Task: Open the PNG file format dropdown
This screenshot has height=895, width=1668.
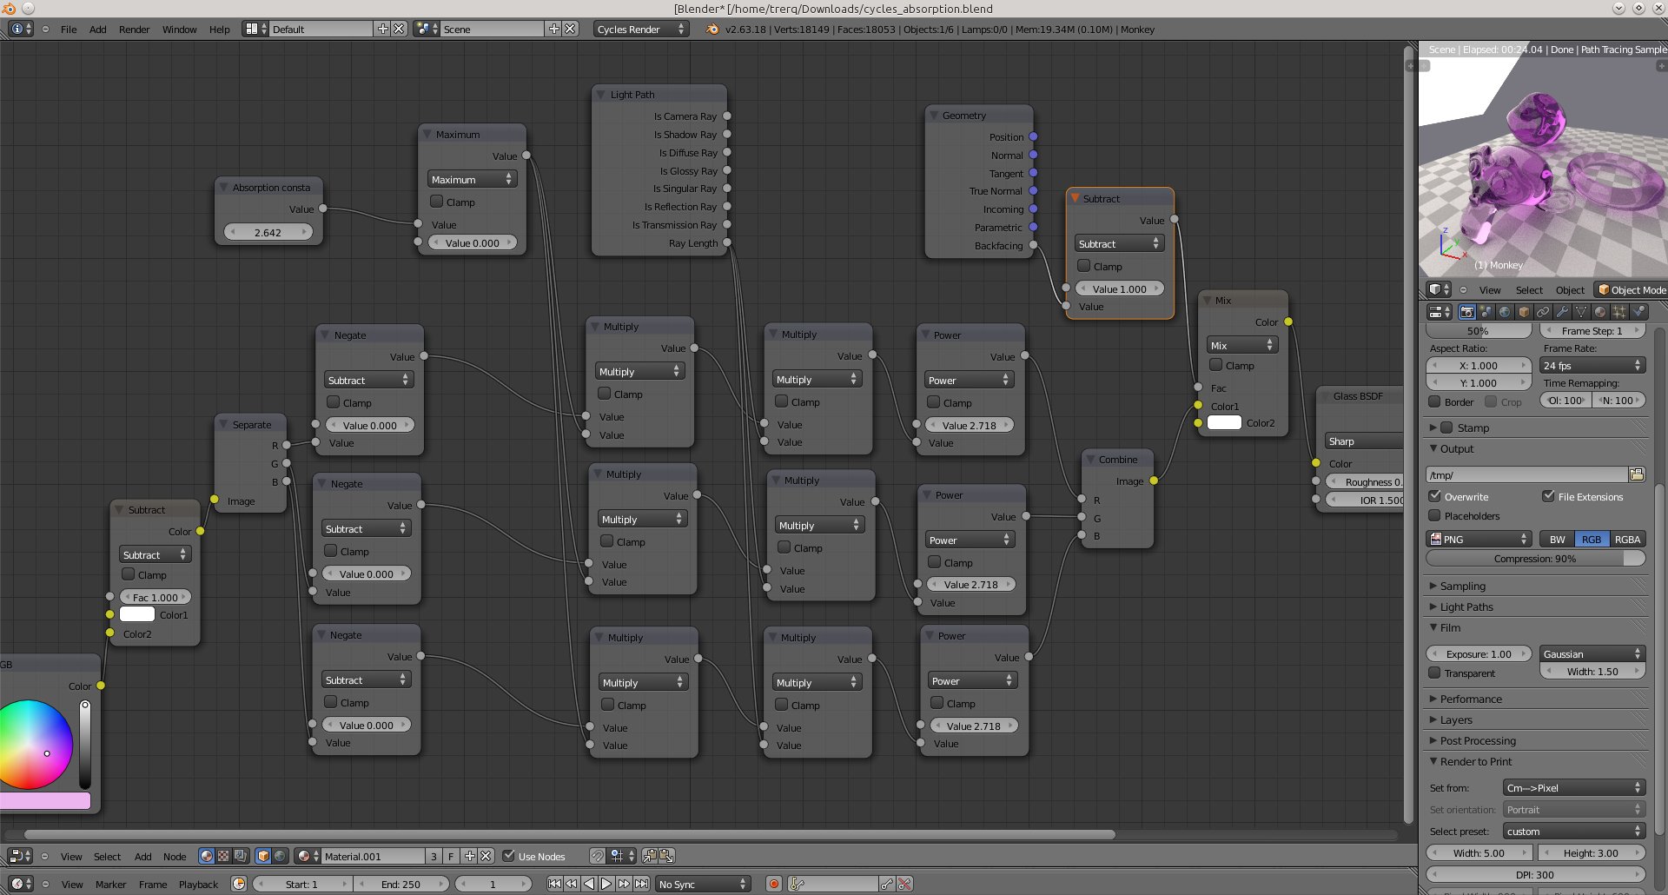Action: click(x=1479, y=540)
